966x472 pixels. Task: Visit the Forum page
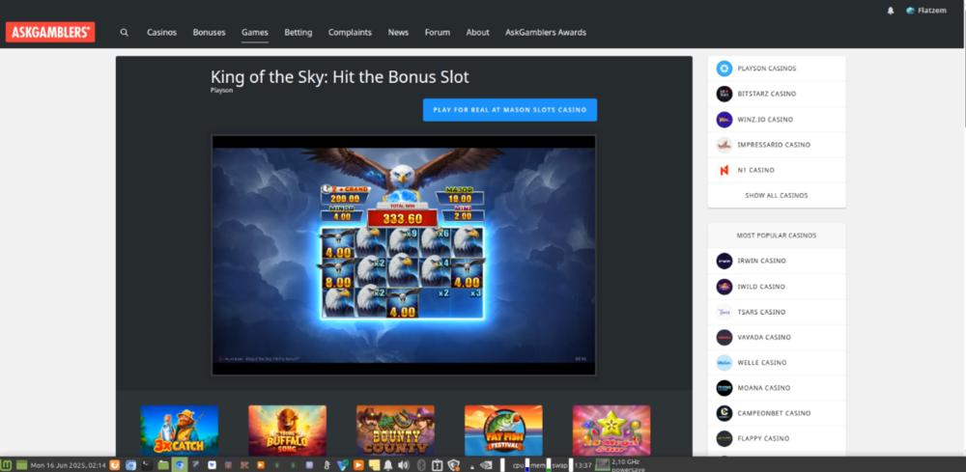[438, 33]
